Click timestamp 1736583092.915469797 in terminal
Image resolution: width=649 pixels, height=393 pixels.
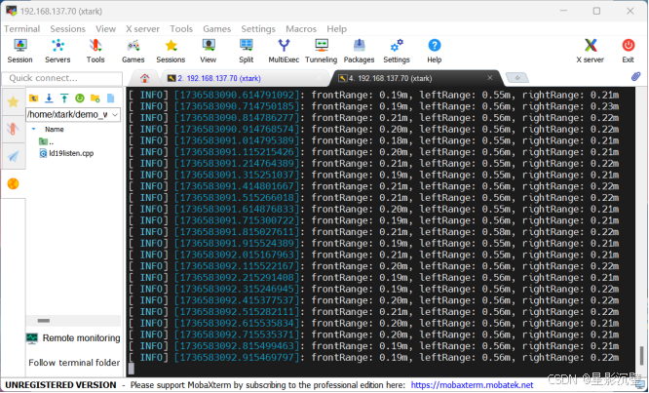[x=237, y=357]
